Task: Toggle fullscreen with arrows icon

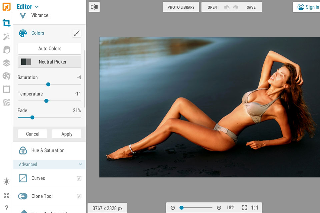Action: click(6, 195)
